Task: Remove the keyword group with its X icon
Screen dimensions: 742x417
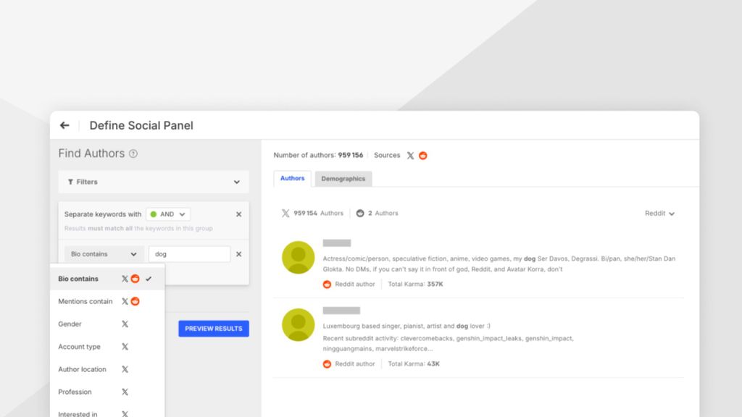Action: [238, 214]
